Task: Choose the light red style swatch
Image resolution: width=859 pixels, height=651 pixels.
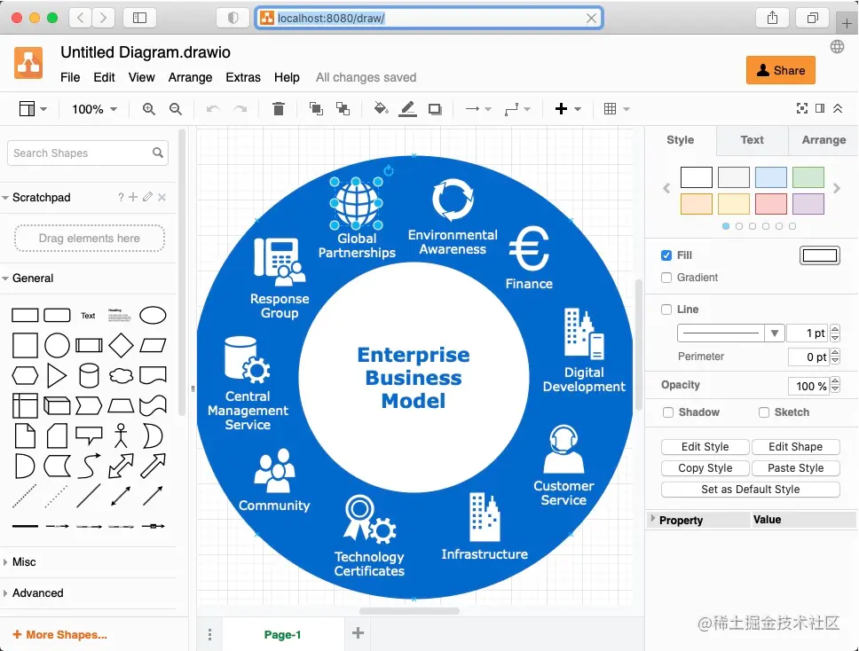Action: pos(771,204)
